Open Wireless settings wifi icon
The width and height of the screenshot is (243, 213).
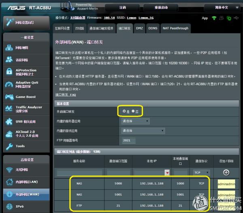point(9,169)
